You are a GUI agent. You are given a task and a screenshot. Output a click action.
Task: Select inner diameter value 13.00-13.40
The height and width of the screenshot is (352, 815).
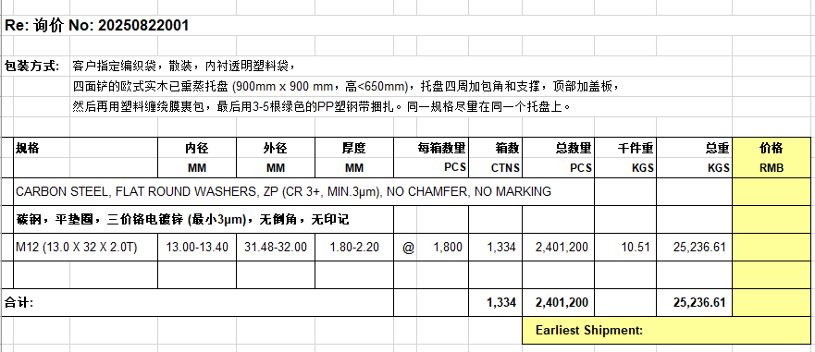click(197, 247)
